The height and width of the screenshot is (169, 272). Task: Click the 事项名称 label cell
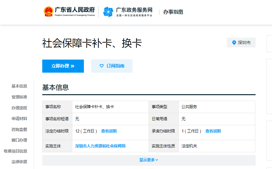point(57,107)
